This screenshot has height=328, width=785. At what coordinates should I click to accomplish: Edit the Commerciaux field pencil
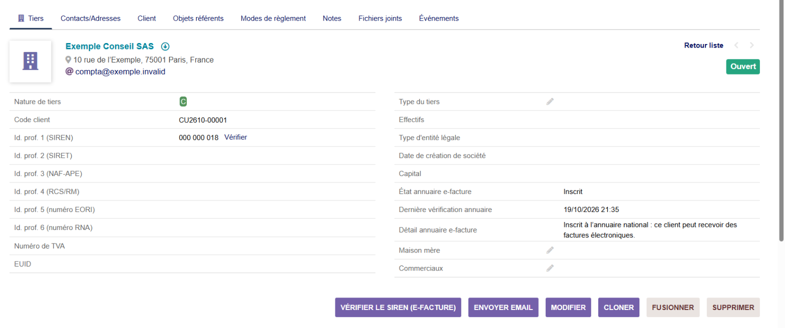coord(550,268)
